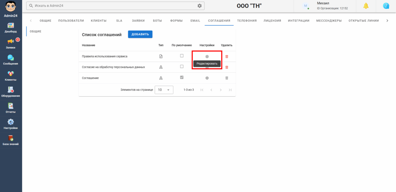Open items per page dropdown

coord(164,90)
